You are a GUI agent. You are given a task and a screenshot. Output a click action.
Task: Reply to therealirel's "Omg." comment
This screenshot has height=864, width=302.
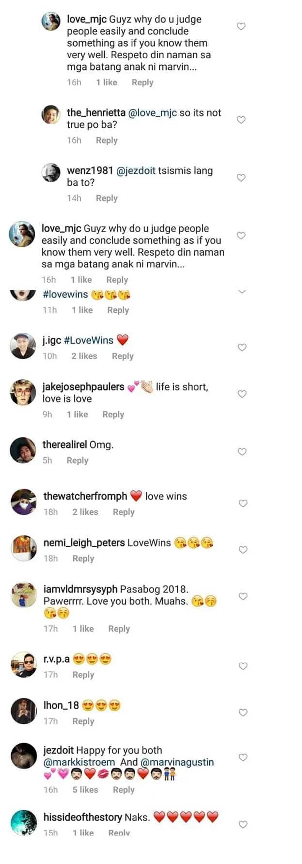pos(77,460)
